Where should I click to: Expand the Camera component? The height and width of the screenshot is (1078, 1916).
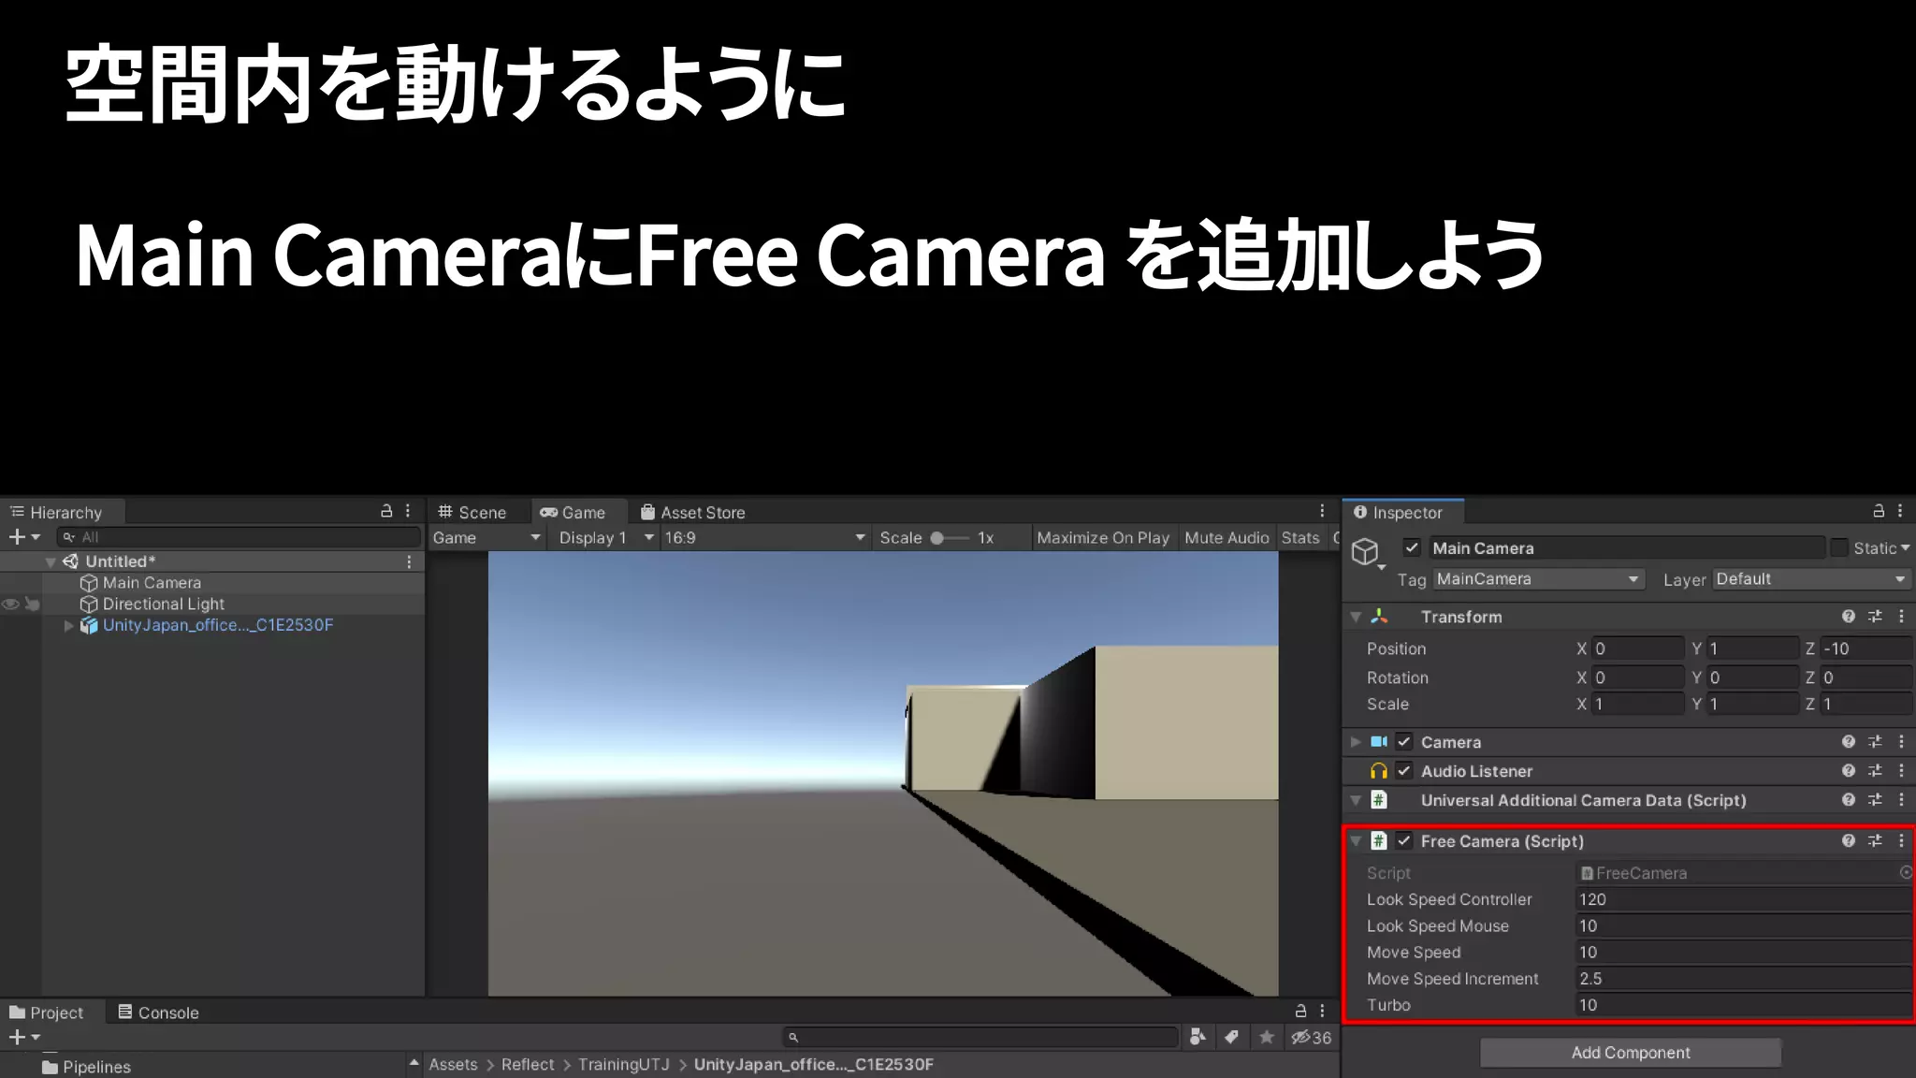[x=1356, y=742]
